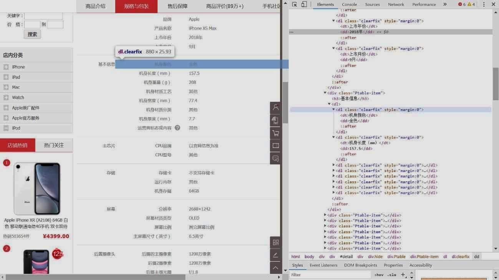Click the feedback pencil sidebar icon
The height and width of the screenshot is (280, 499).
tap(275, 255)
